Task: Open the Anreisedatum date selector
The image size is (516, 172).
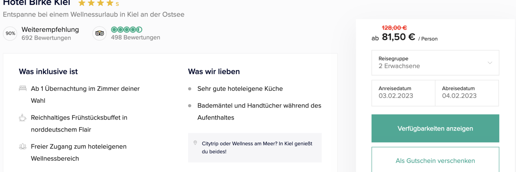Action: pyautogui.click(x=403, y=93)
